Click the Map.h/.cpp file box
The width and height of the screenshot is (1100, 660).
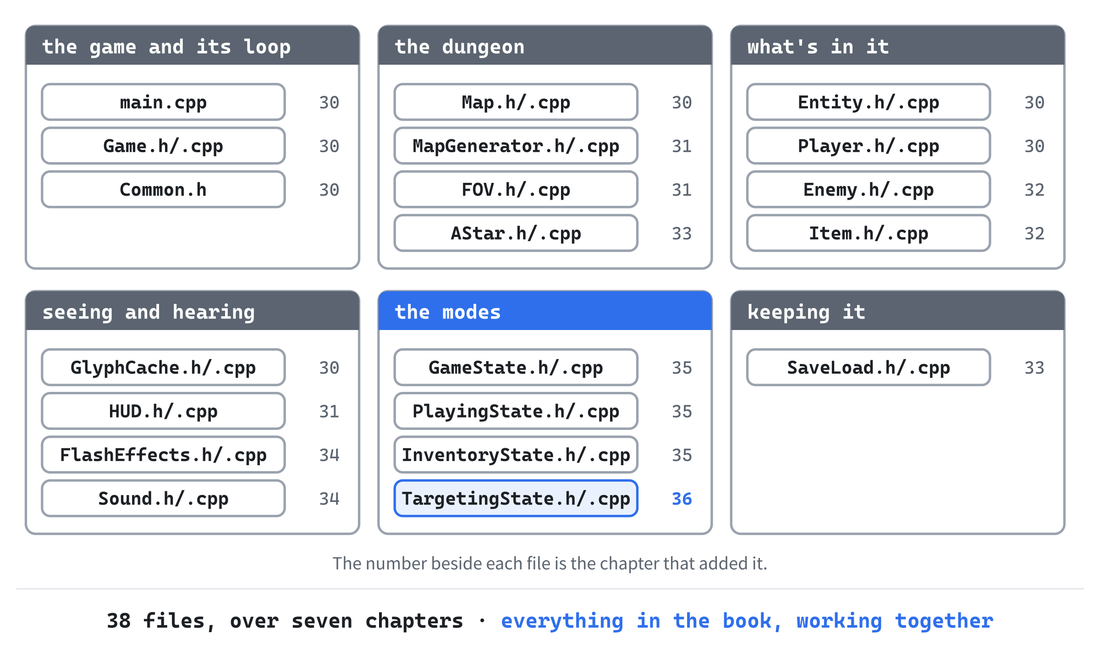[x=516, y=102]
